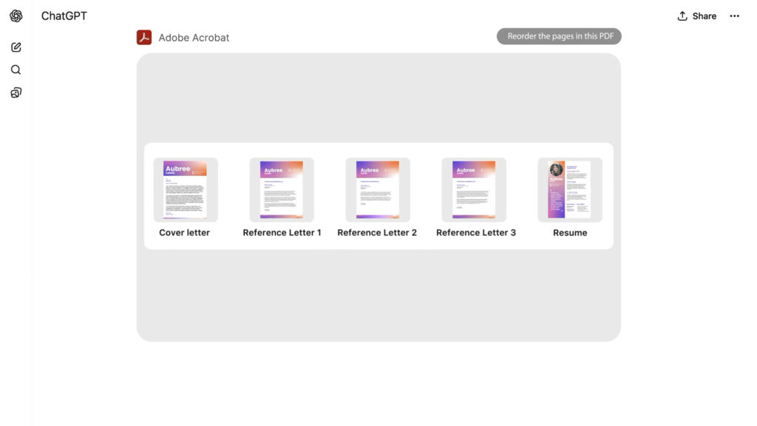757x426 pixels.
Task: Select the Cover letter page thumbnail
Action: [185, 190]
